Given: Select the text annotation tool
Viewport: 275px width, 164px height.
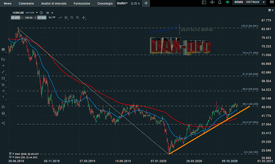Looking at the screenshot, I should pyautogui.click(x=3, y=97).
